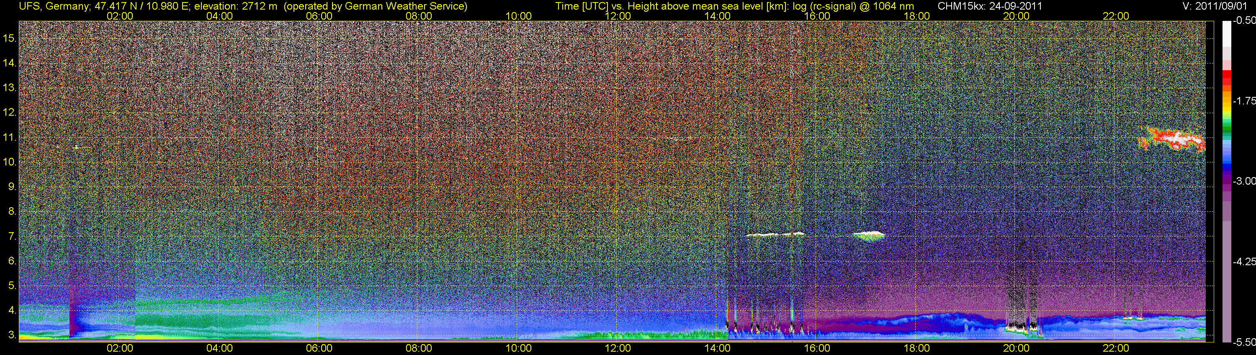Click the 04:00 label on the top time axis

(219, 16)
